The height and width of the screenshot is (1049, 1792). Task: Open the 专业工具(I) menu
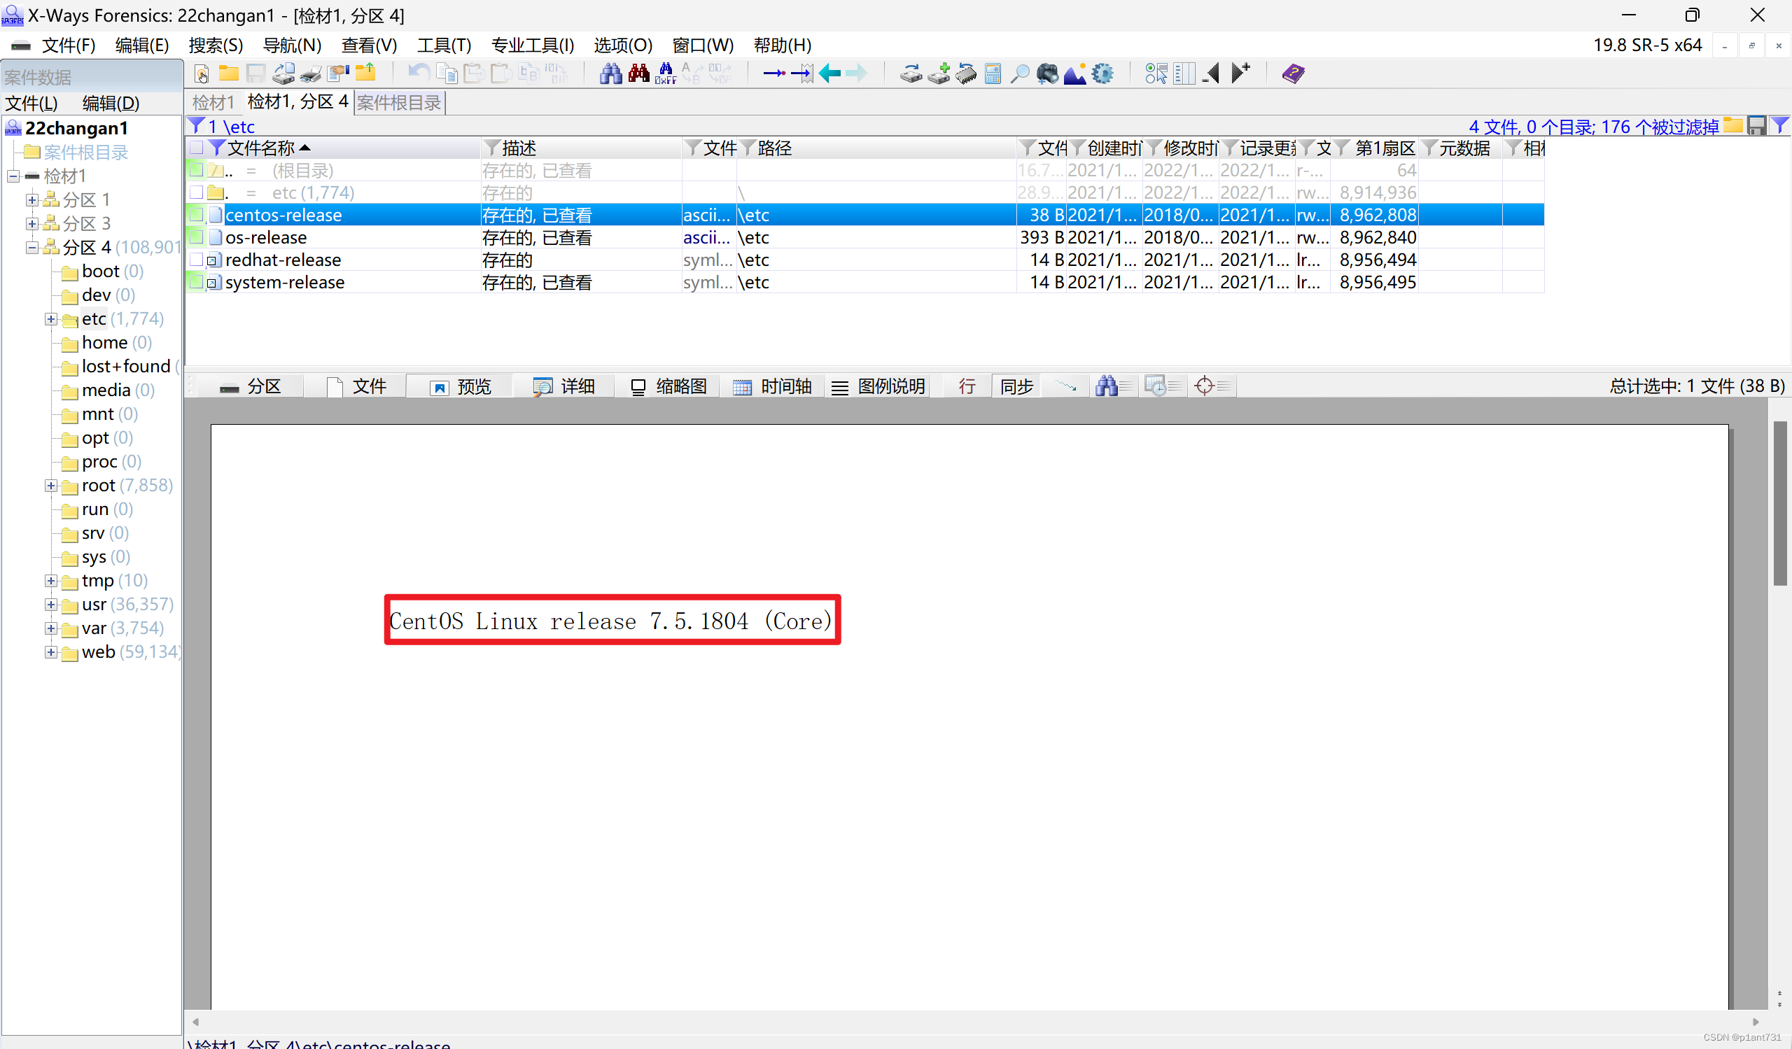[532, 45]
